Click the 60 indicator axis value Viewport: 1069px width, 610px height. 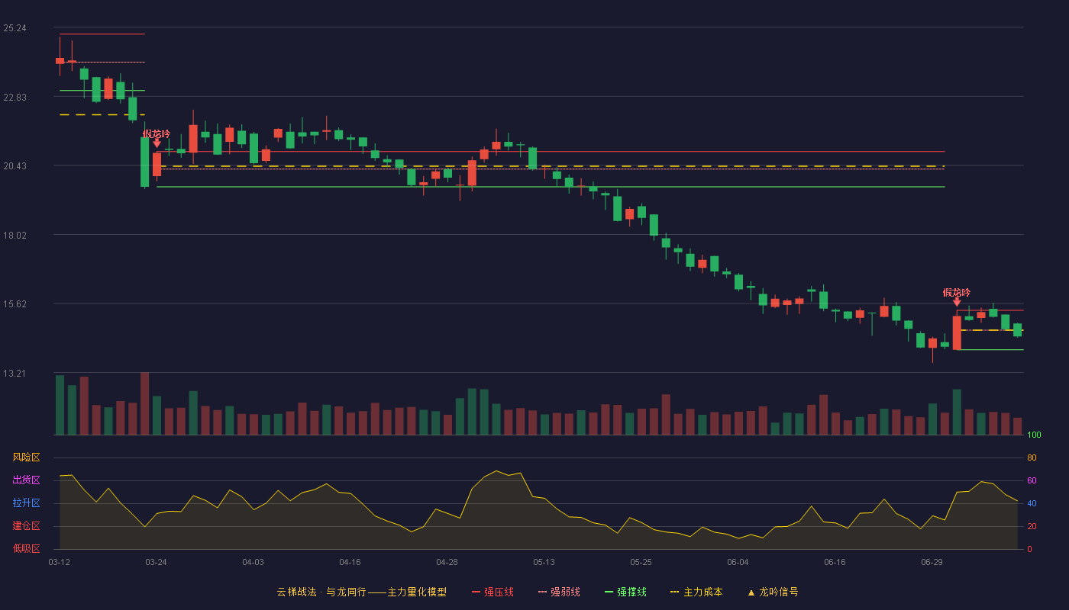click(x=1032, y=480)
